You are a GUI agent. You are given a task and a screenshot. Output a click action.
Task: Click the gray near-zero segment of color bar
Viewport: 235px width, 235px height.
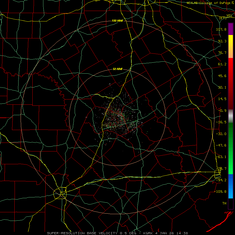231,116
